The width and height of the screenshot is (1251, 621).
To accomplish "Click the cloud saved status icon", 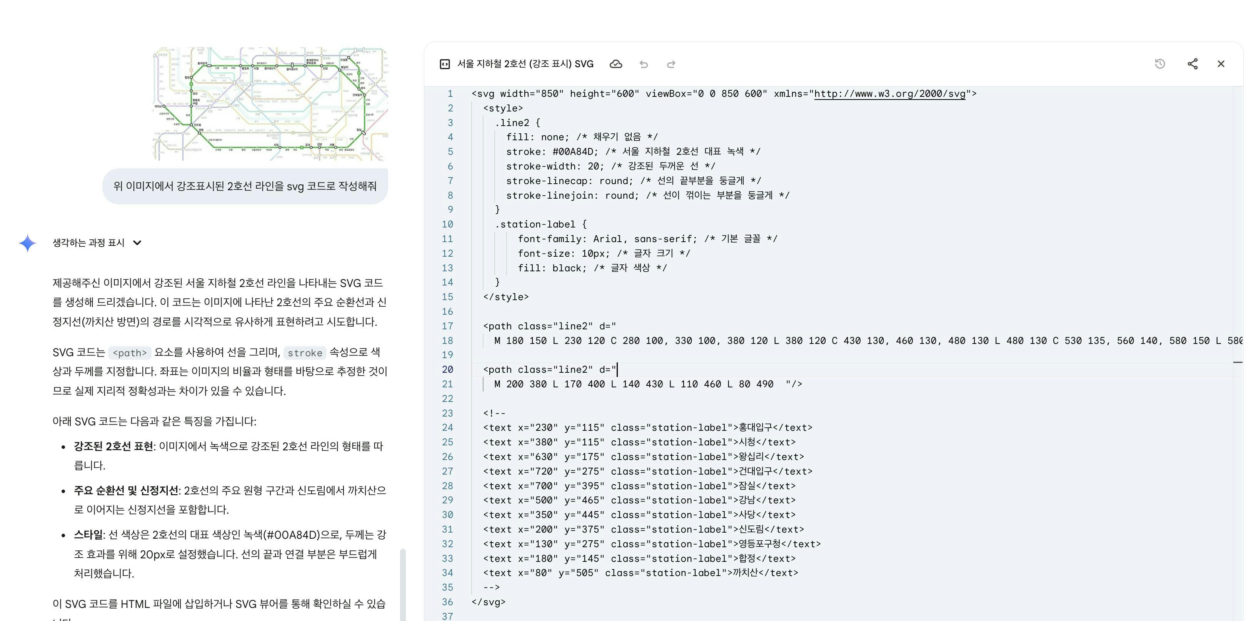I will tap(616, 64).
